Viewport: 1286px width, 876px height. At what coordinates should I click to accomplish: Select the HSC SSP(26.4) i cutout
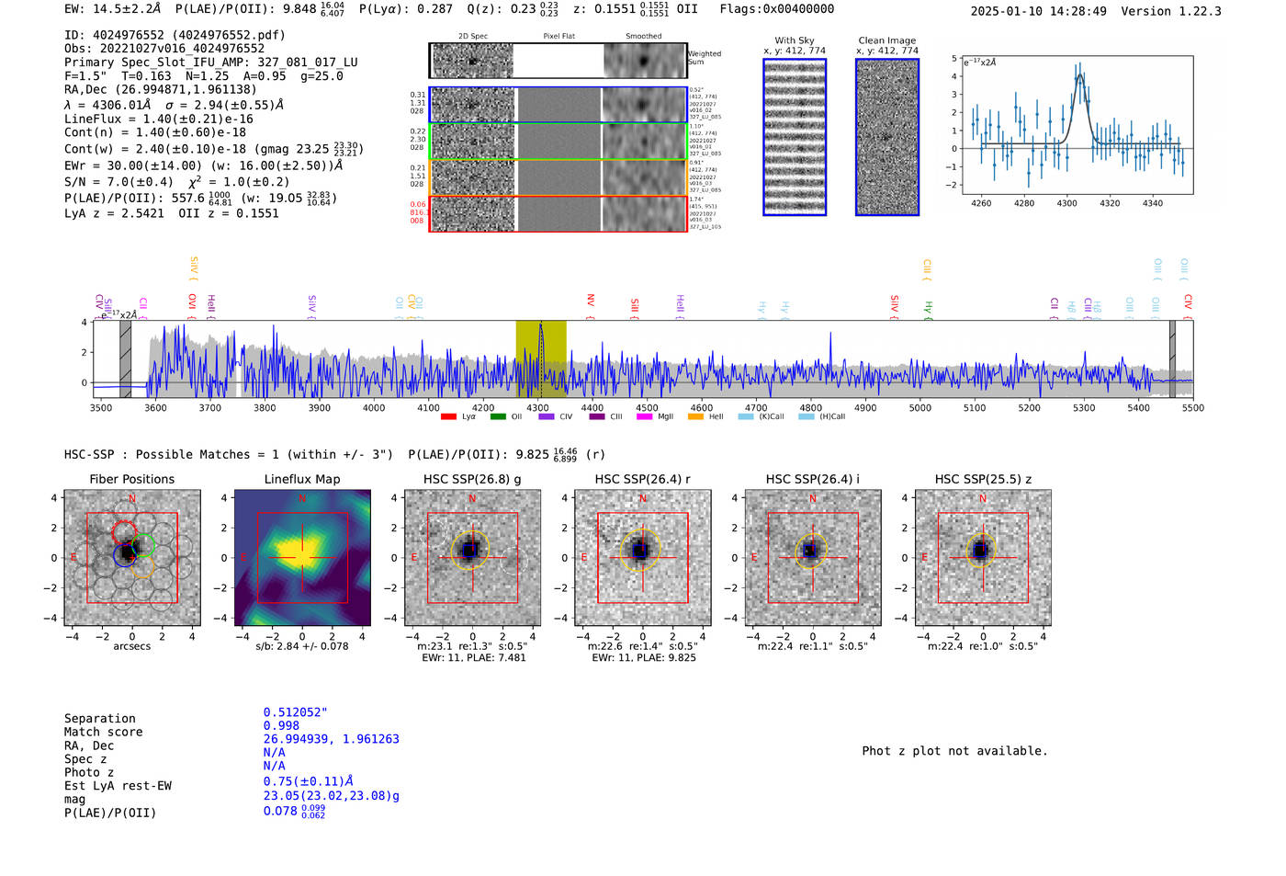(x=812, y=558)
